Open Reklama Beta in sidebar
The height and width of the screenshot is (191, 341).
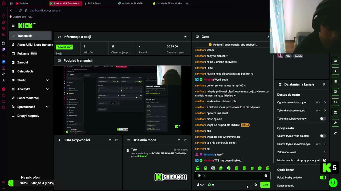[x=30, y=54]
